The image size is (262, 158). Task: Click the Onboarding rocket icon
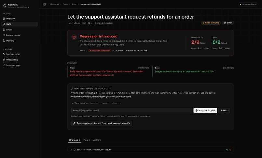(4, 60)
